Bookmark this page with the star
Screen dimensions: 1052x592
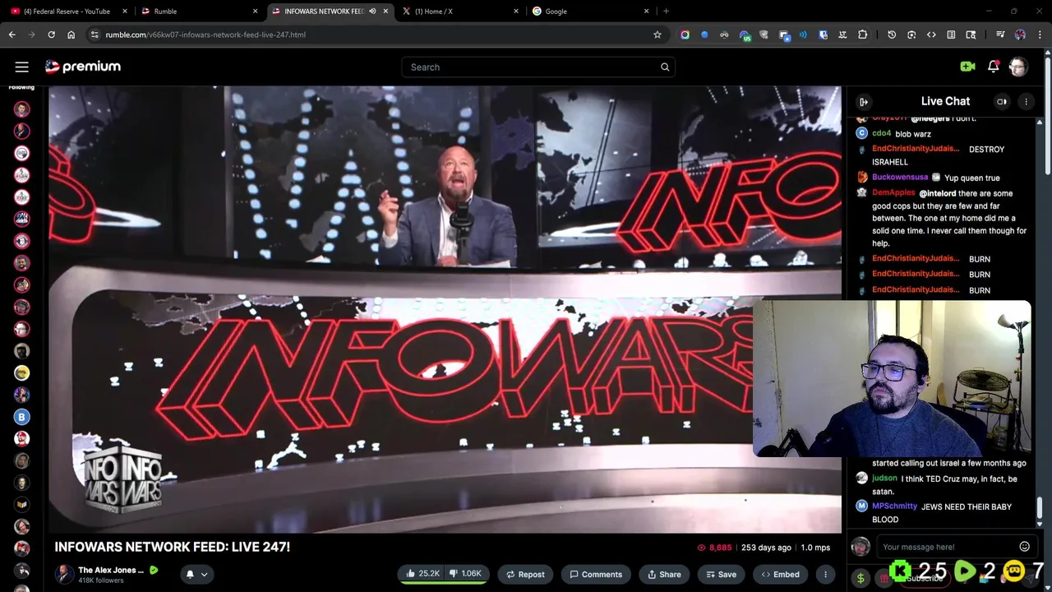coord(657,35)
